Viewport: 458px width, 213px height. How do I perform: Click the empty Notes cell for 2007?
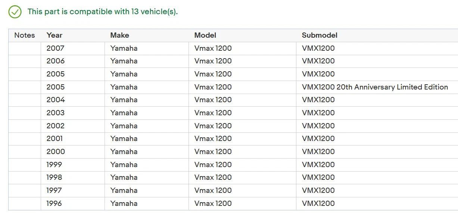[25, 48]
